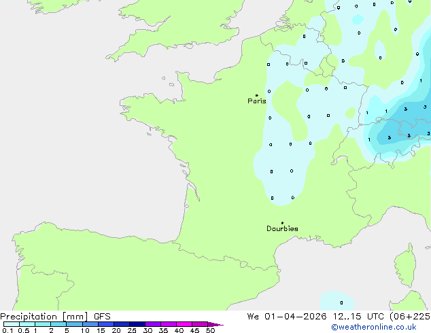Click the Paris city label

coord(257,101)
